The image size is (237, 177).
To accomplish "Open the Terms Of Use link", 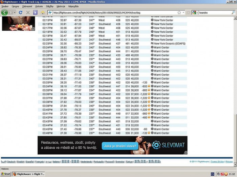I will tap(217, 161).
